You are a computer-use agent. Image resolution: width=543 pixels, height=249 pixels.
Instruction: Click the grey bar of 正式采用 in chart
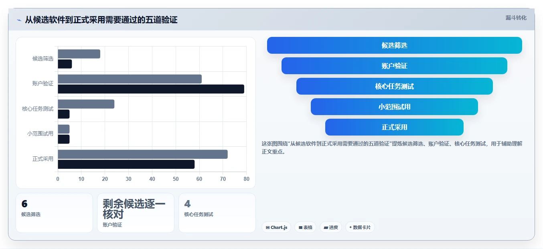click(143, 154)
